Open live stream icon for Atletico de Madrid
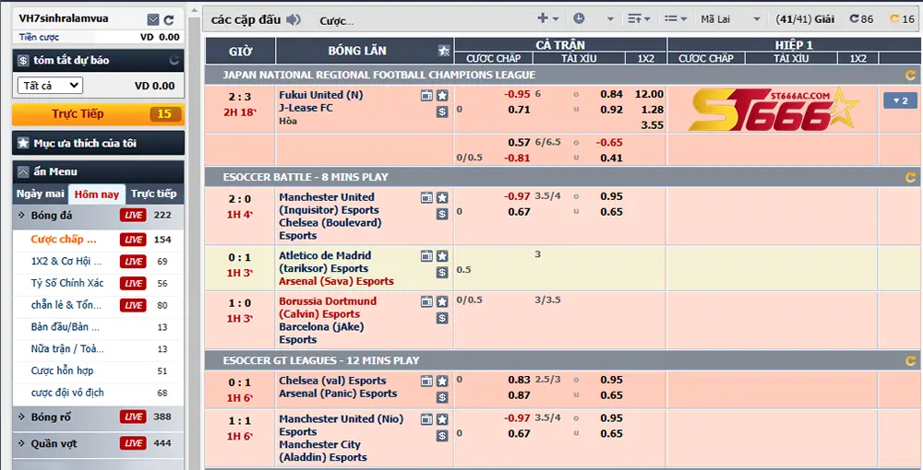923x470 pixels. tap(426, 256)
